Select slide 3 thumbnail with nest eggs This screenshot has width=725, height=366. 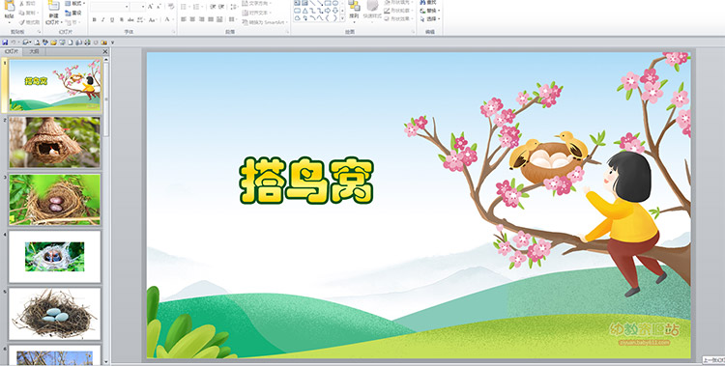[54, 200]
